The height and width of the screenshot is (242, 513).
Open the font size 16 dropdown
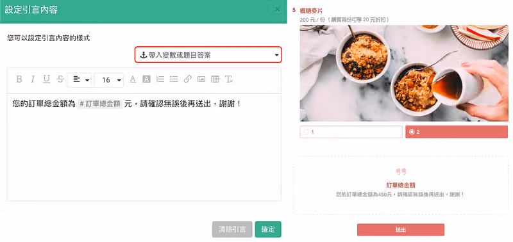(110, 79)
